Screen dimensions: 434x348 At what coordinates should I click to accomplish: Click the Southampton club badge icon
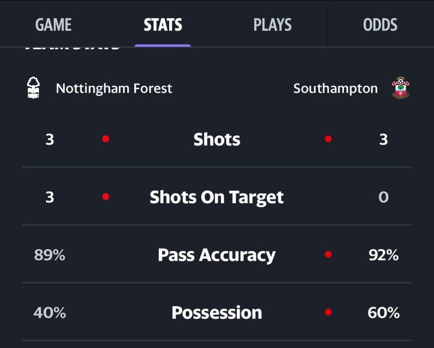pos(401,88)
